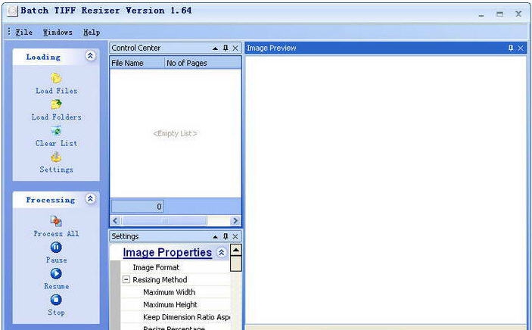Click the Clear List icon

click(56, 130)
